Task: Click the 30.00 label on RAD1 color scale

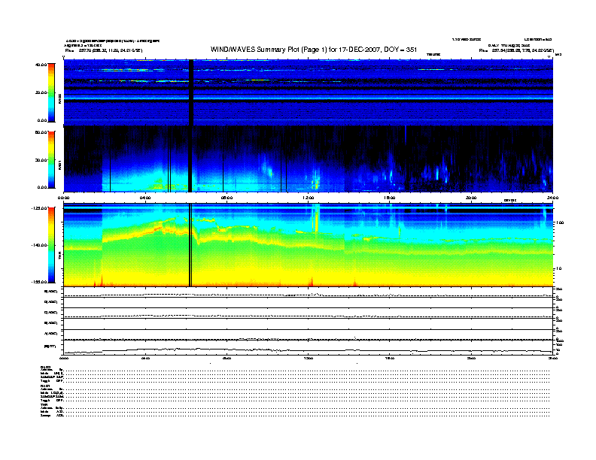Action: (x=41, y=160)
